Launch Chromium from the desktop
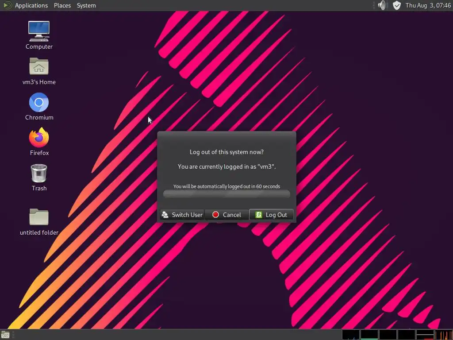Viewport: 453px width, 340px height. 39,102
